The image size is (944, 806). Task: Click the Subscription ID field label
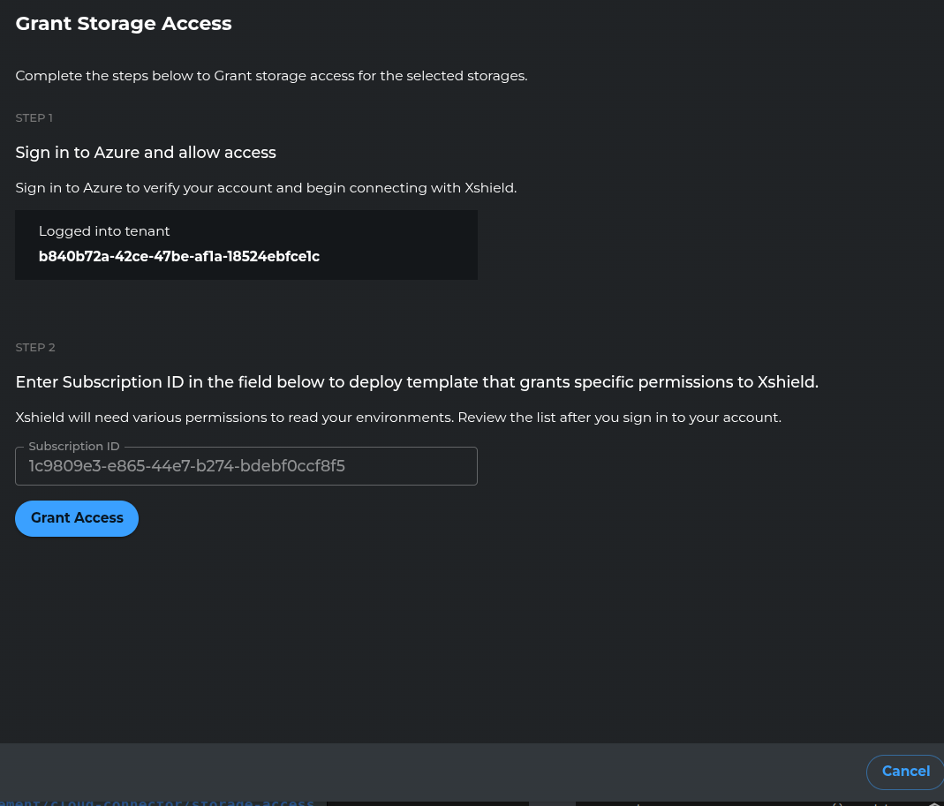click(x=73, y=446)
